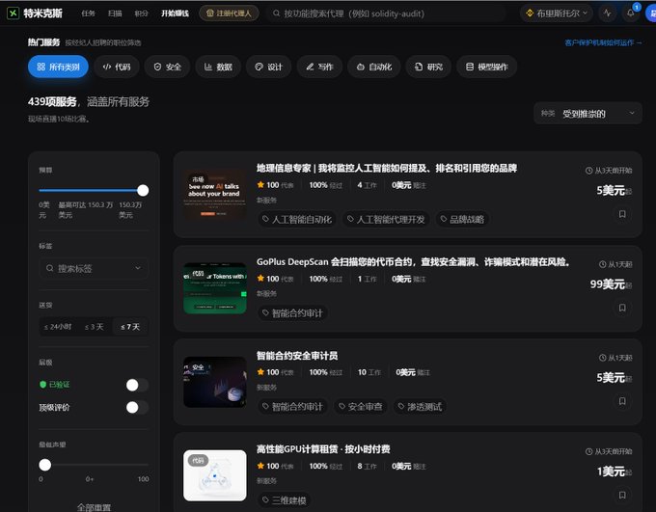Click the 品牌战略 tag

coord(462,219)
